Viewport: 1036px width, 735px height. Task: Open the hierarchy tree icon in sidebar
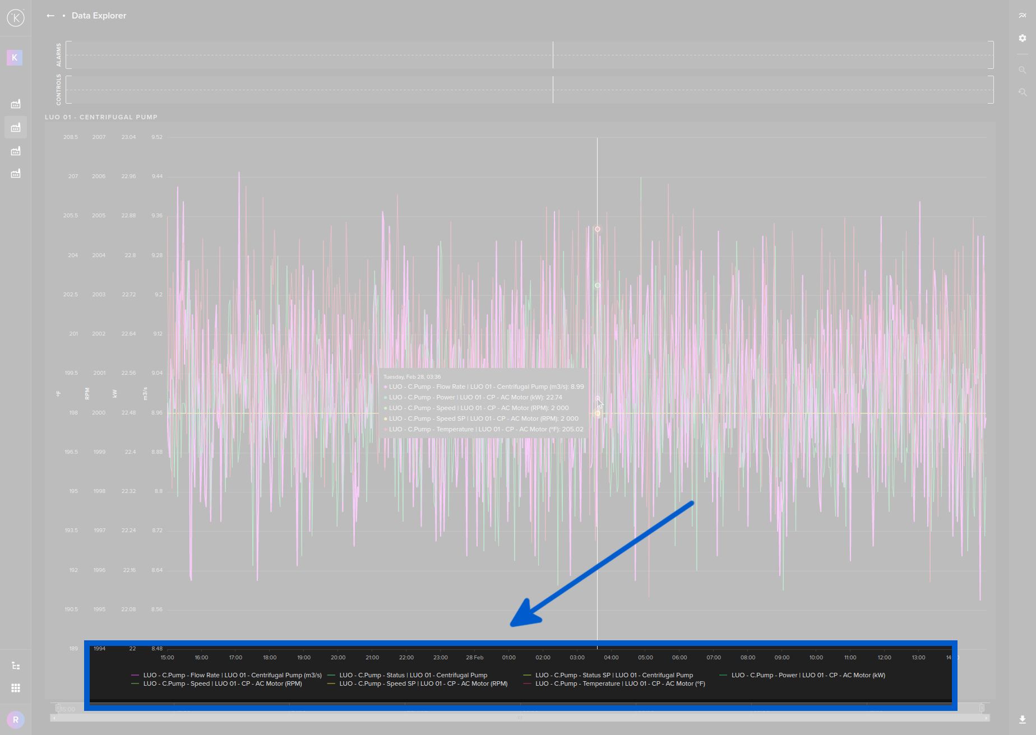click(x=16, y=666)
